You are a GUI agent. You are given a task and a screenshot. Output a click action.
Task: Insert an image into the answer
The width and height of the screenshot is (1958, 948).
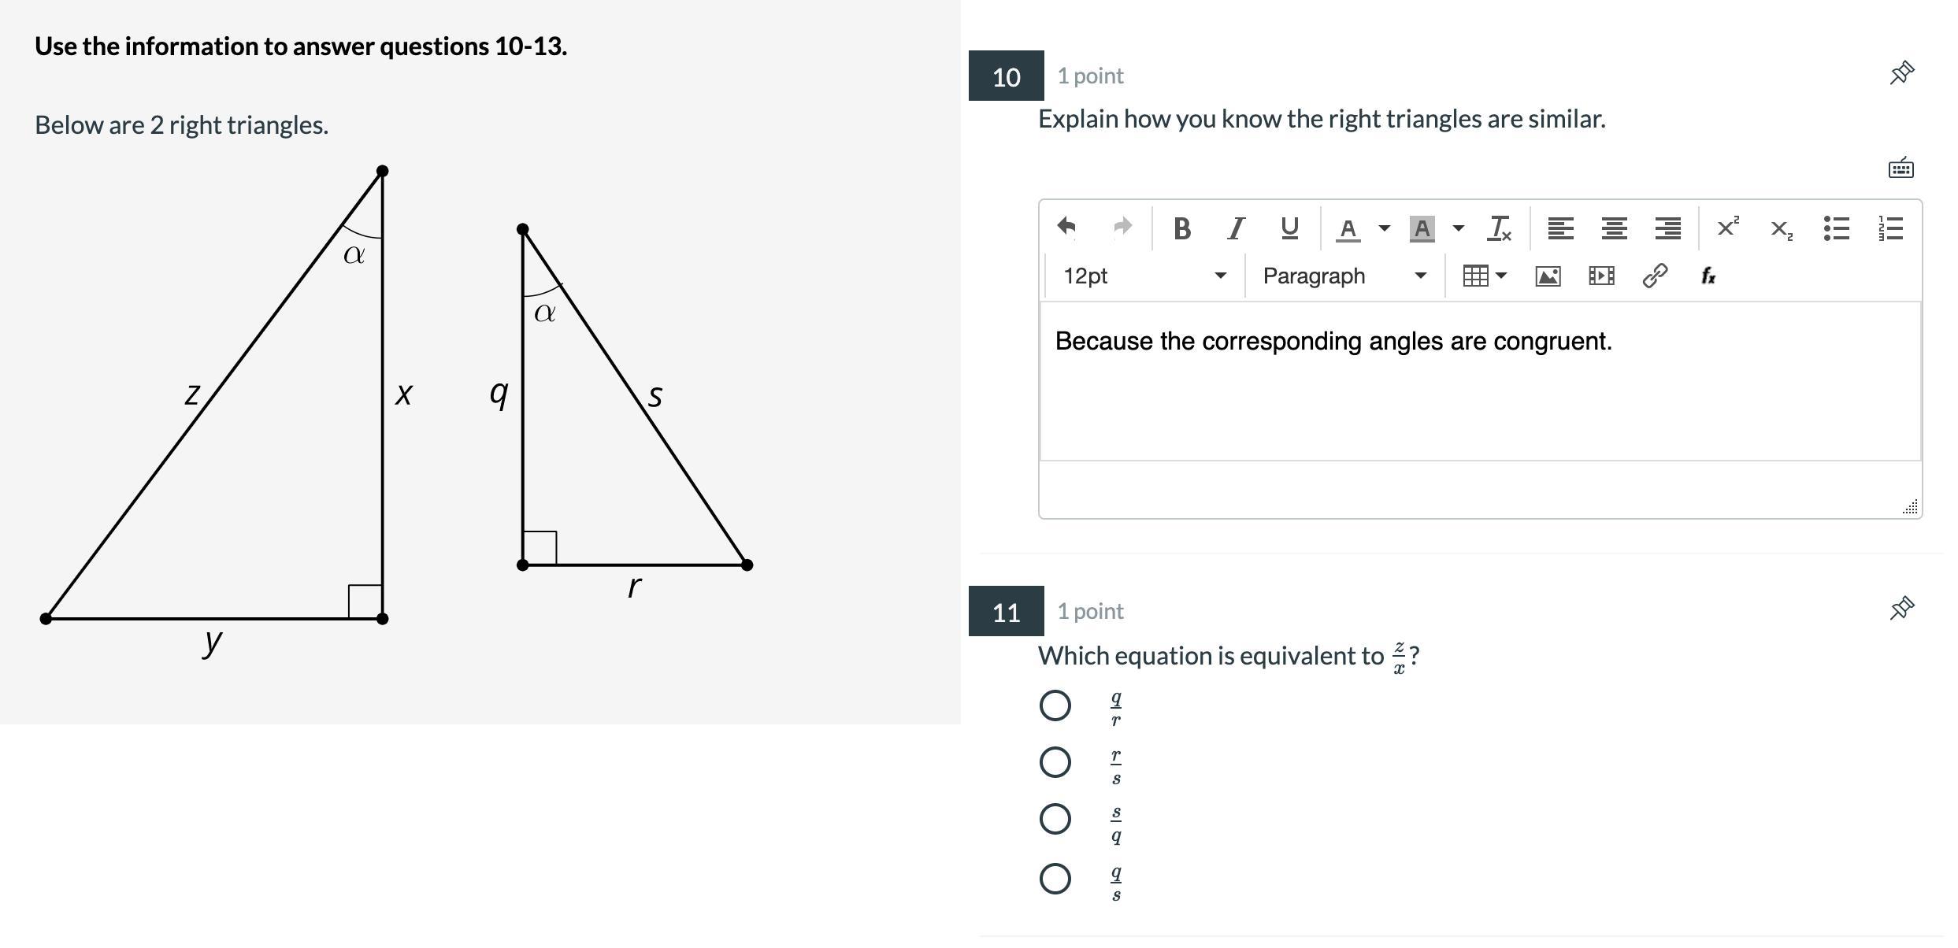click(x=1548, y=276)
